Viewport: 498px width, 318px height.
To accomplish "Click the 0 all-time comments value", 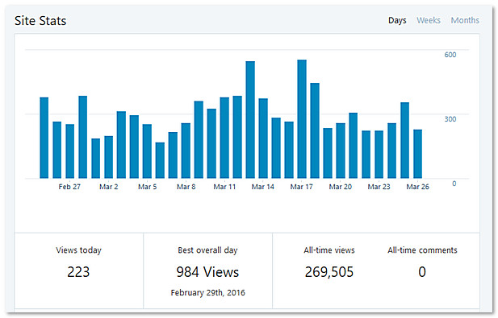I will (x=422, y=272).
